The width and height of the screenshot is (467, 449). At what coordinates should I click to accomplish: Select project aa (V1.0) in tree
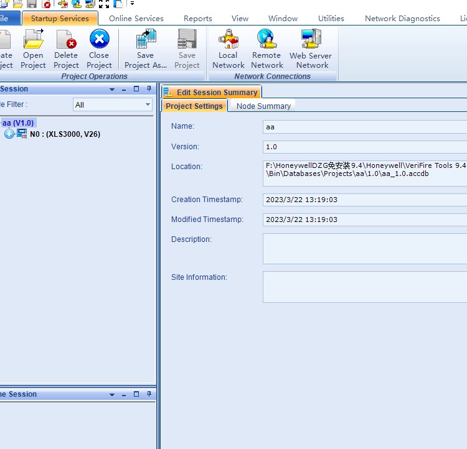click(18, 123)
